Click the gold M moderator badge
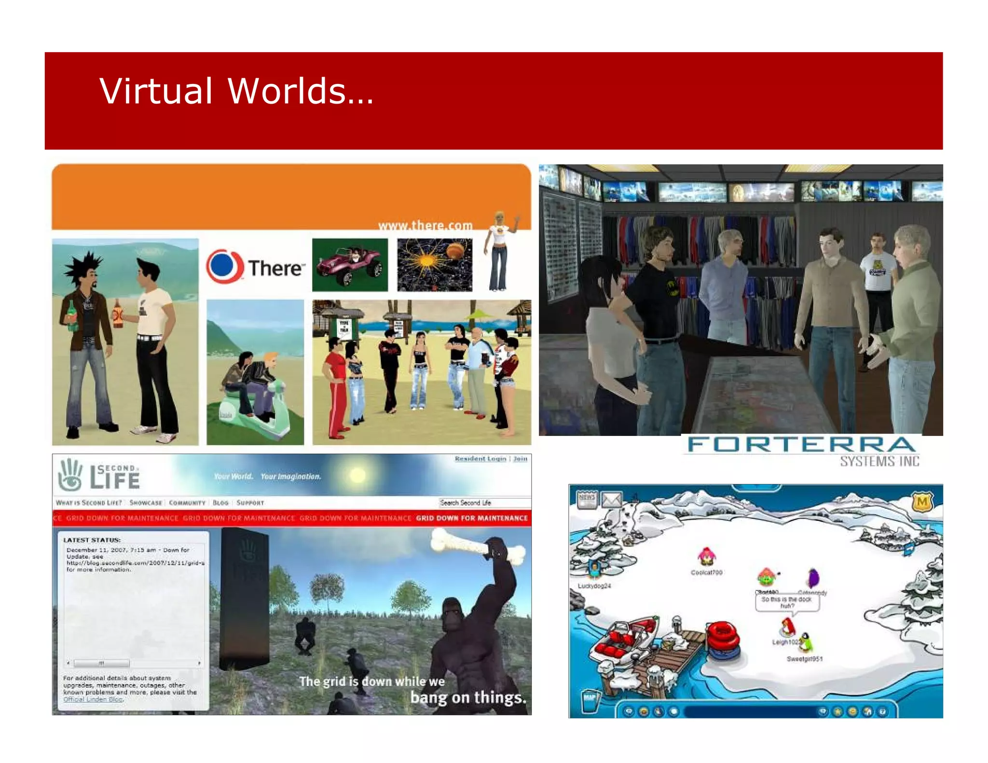 pyautogui.click(x=922, y=502)
